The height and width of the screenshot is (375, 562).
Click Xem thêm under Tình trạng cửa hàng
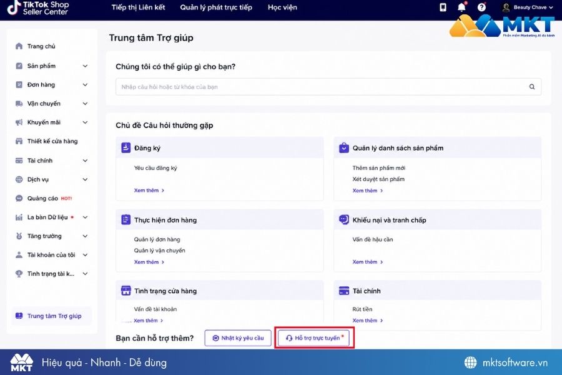(149, 321)
